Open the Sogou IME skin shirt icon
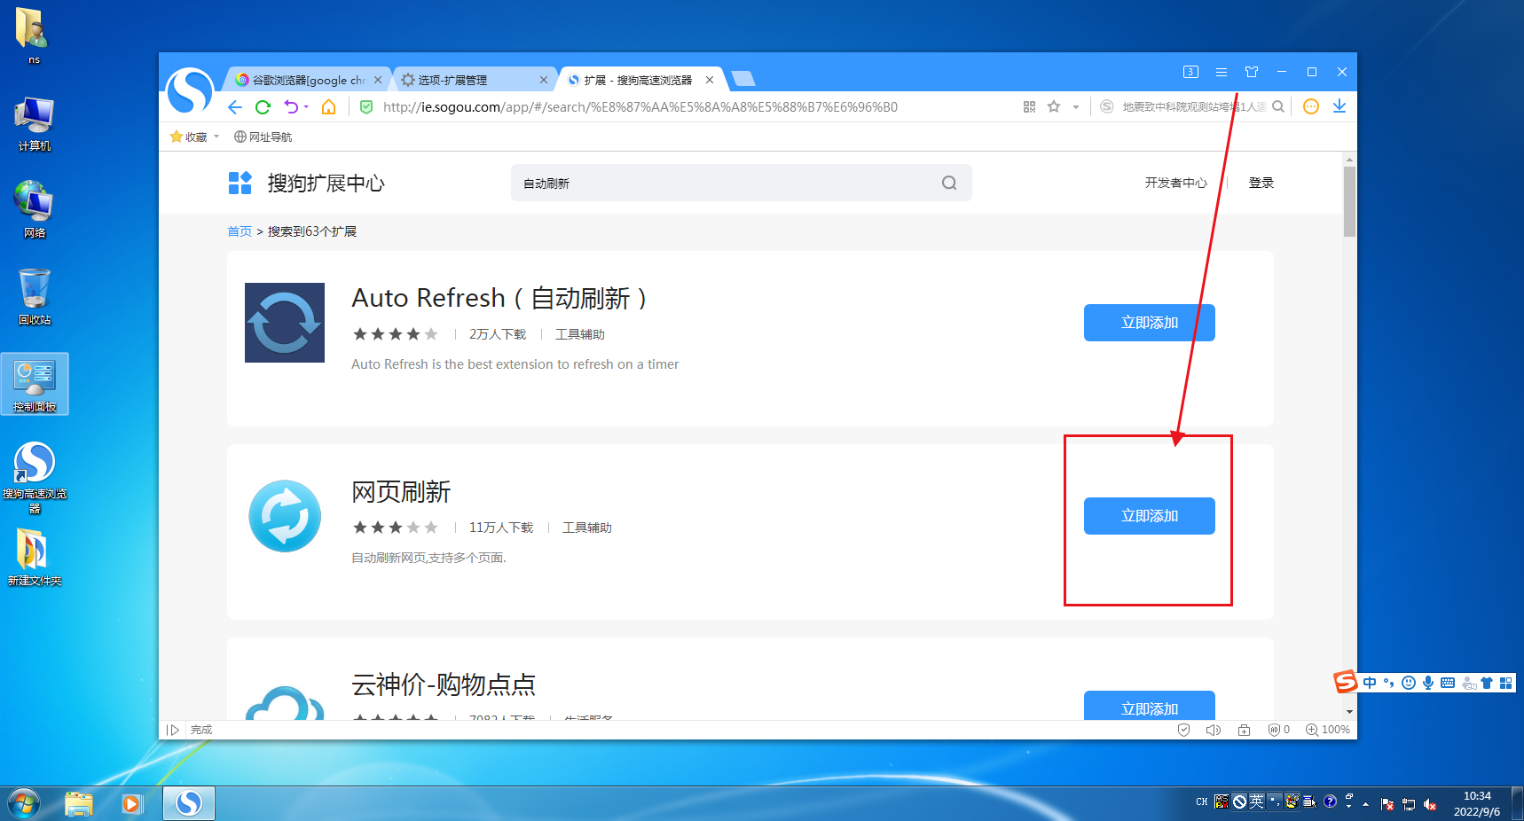 click(x=1487, y=683)
